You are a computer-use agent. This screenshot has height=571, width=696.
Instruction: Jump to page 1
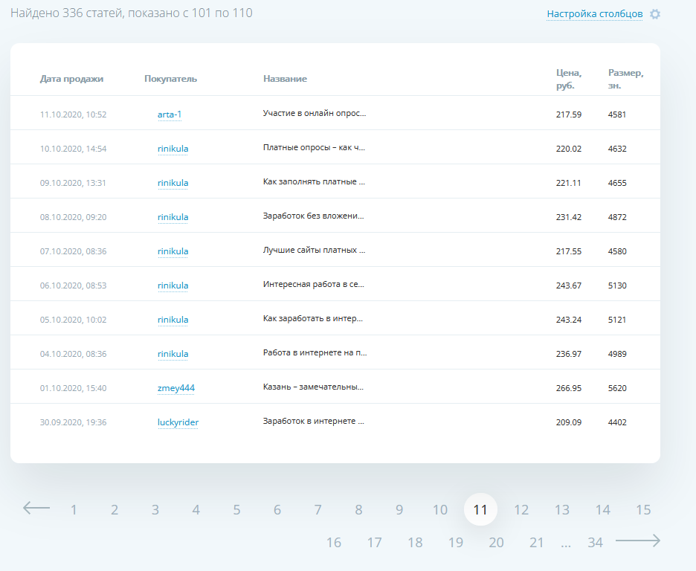(74, 510)
